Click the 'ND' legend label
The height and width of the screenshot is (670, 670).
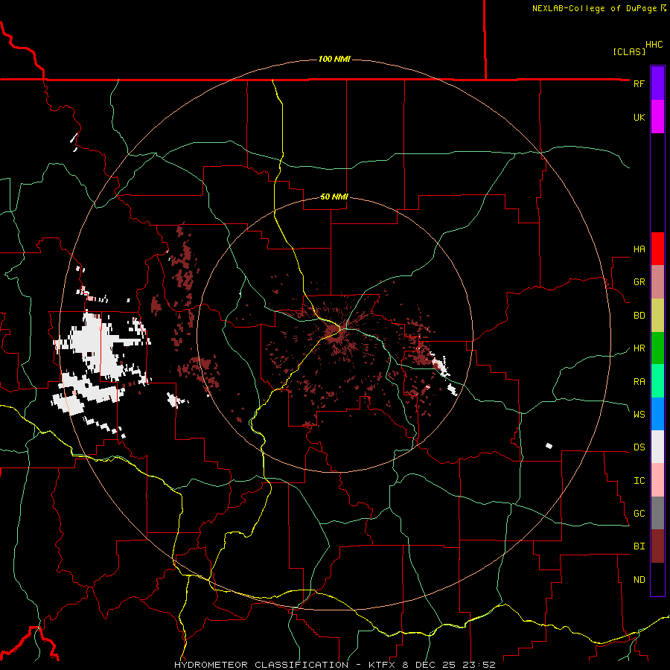coord(639,579)
